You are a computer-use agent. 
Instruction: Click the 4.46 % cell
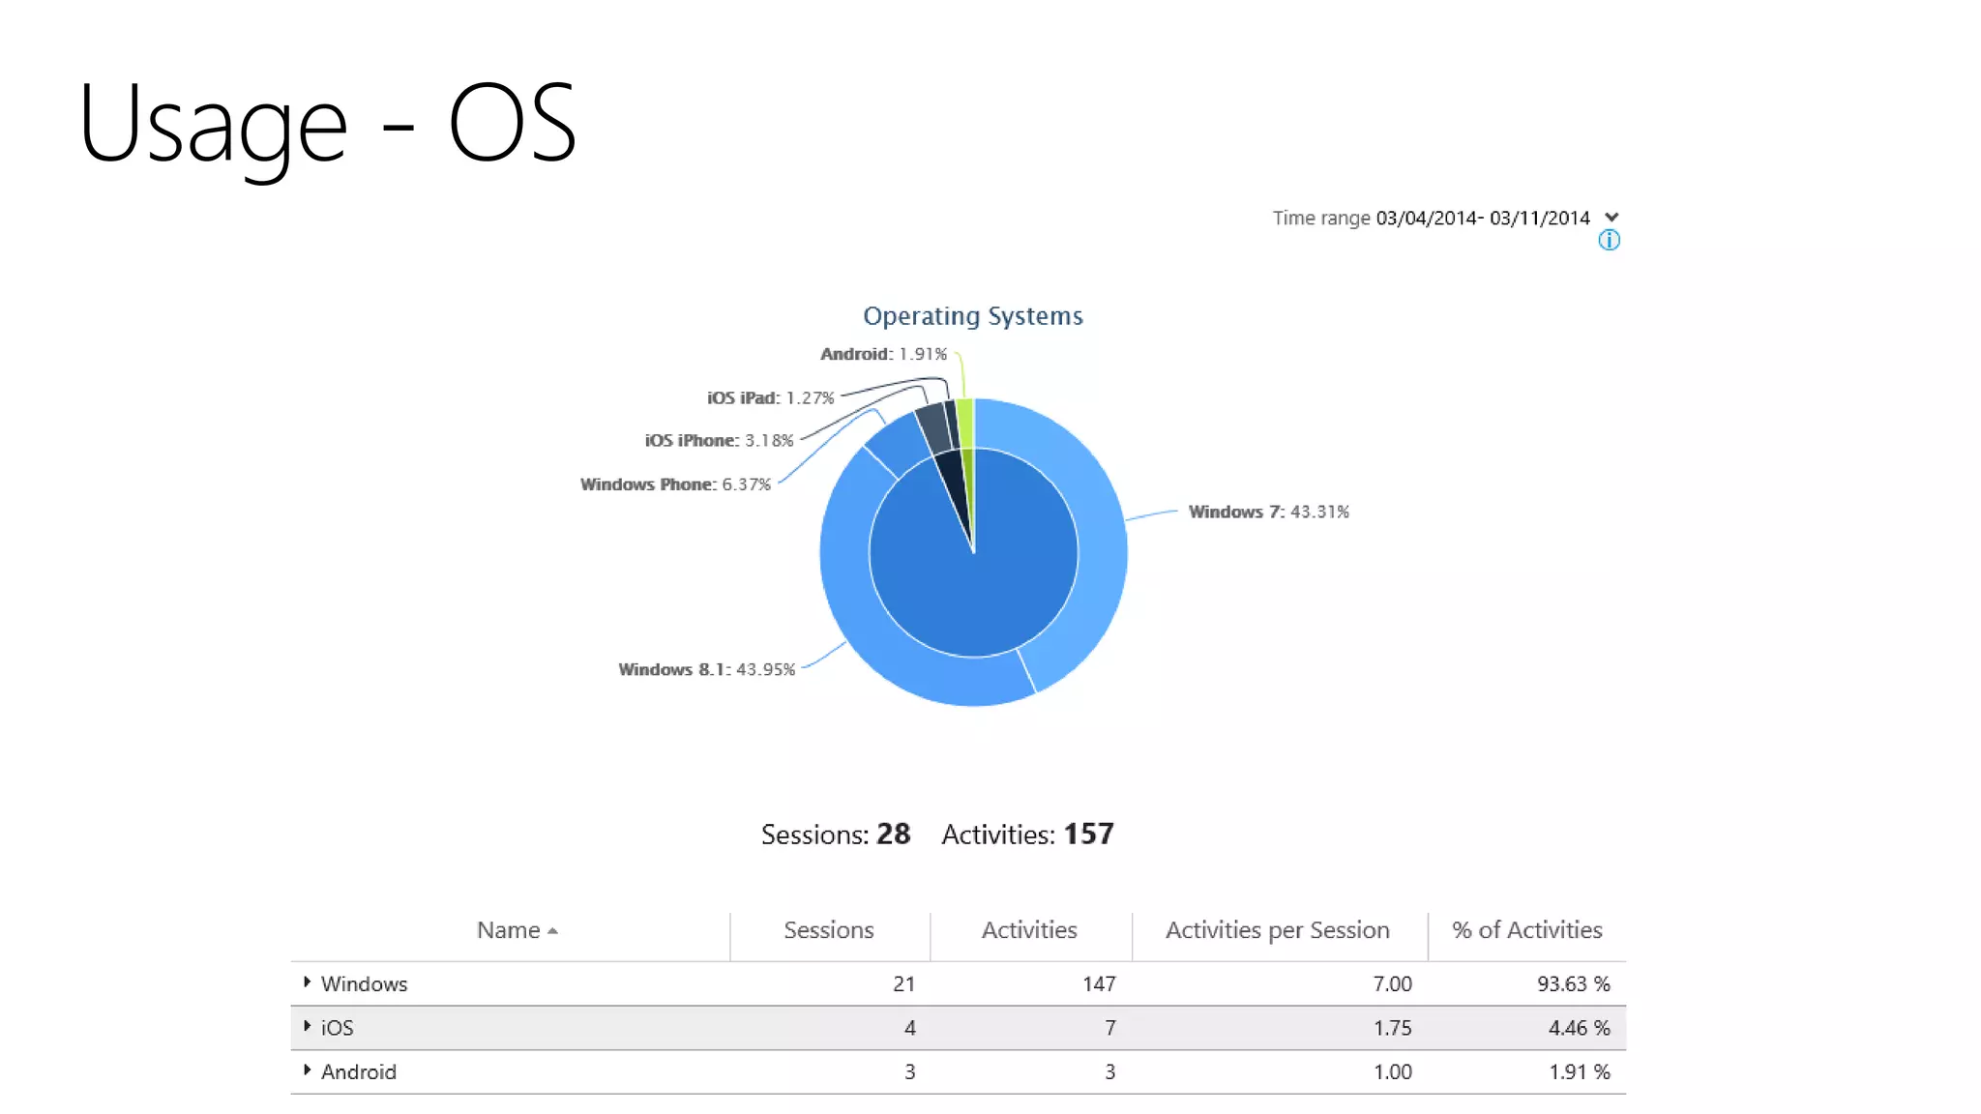click(1579, 1028)
